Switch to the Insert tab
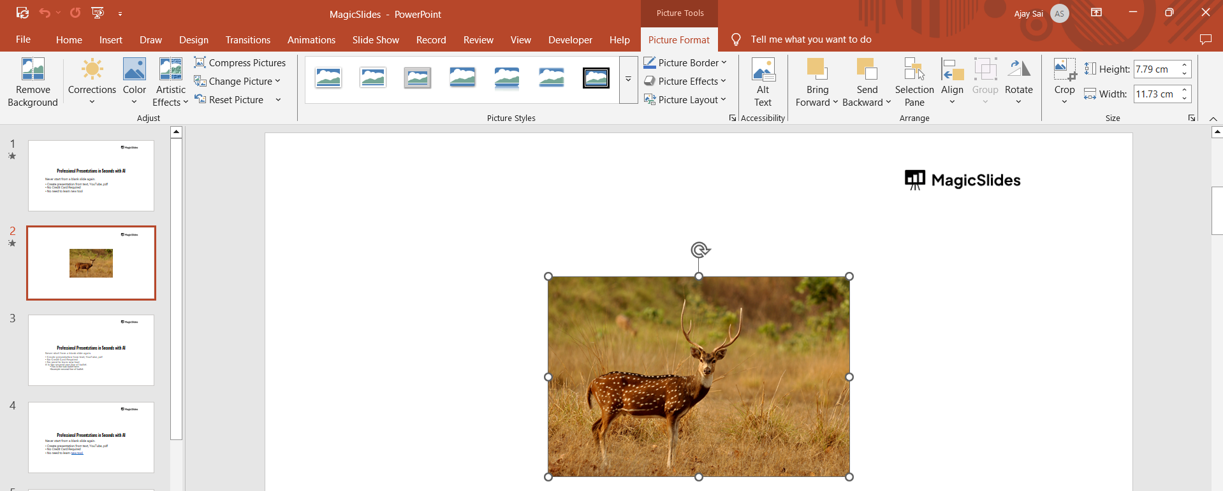The height and width of the screenshot is (491, 1223). click(110, 39)
